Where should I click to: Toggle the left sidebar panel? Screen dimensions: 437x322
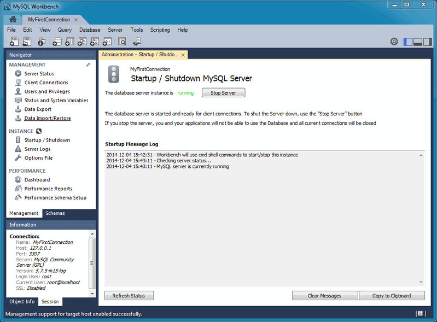[x=407, y=42]
